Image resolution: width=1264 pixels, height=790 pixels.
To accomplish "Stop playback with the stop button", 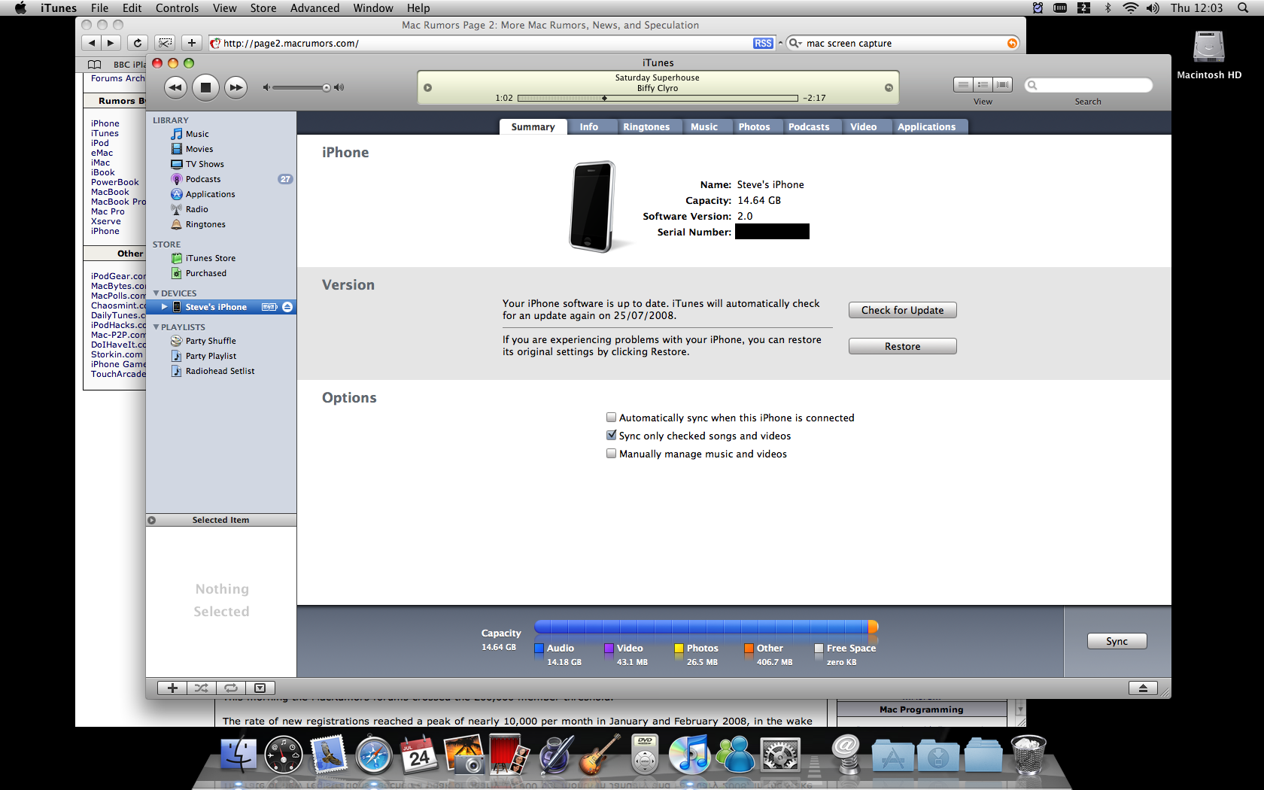I will (205, 87).
